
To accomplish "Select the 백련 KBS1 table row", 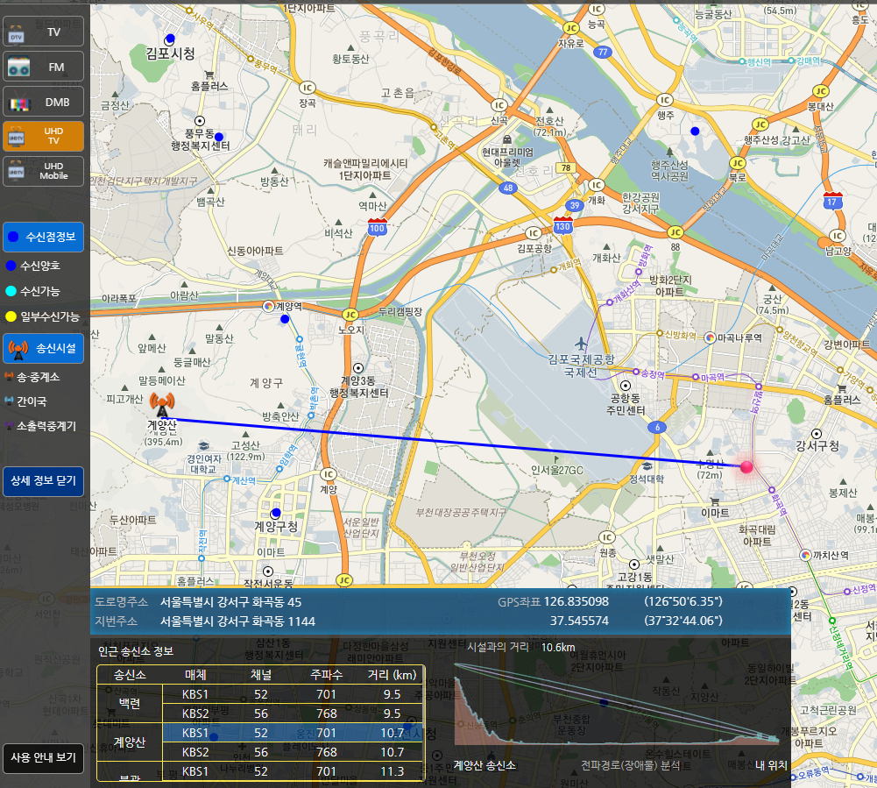I will pyautogui.click(x=294, y=694).
